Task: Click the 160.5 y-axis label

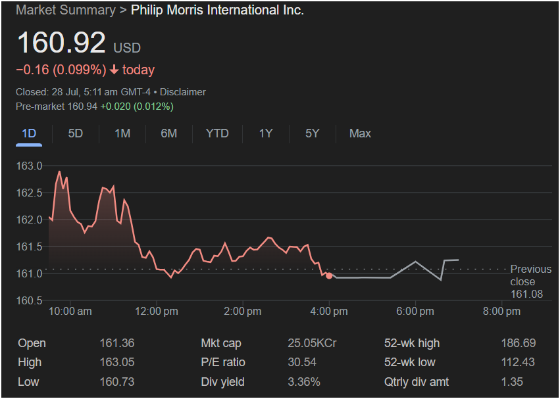Action: pyautogui.click(x=30, y=300)
